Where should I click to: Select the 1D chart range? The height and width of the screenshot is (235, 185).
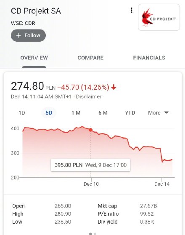pos(22,113)
